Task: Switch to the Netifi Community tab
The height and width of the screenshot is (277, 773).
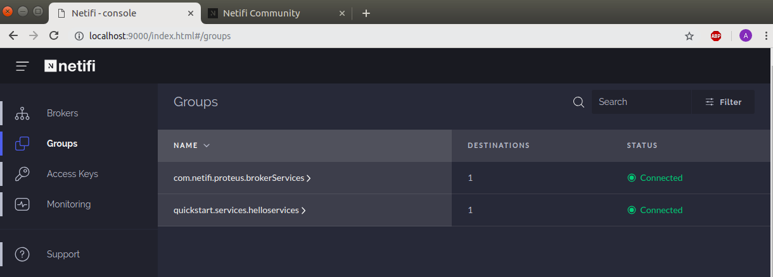Action: tap(276, 13)
